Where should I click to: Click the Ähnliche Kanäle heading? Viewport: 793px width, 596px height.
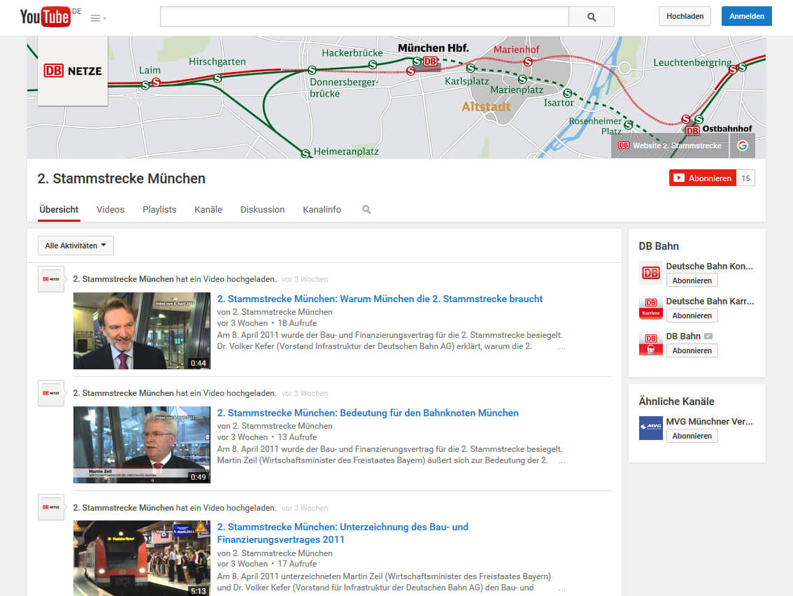pos(676,402)
